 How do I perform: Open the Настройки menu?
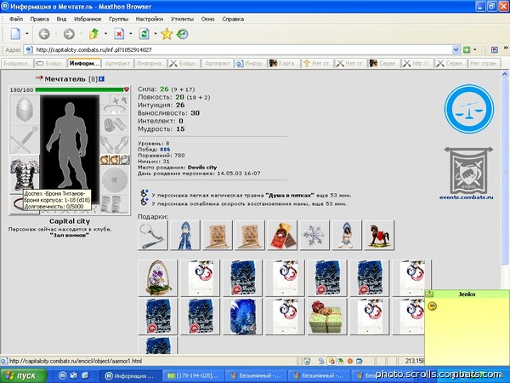(x=150, y=19)
